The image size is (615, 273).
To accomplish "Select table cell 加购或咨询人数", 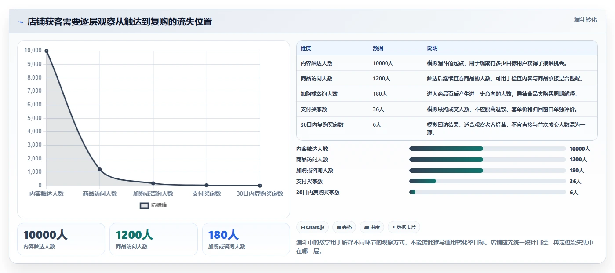I will coord(319,94).
